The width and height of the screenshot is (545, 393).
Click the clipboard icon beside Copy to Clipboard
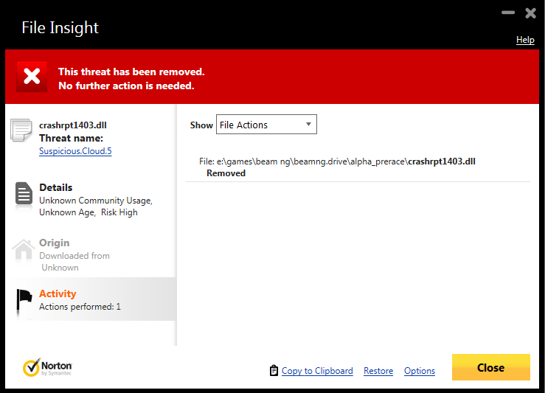point(274,371)
